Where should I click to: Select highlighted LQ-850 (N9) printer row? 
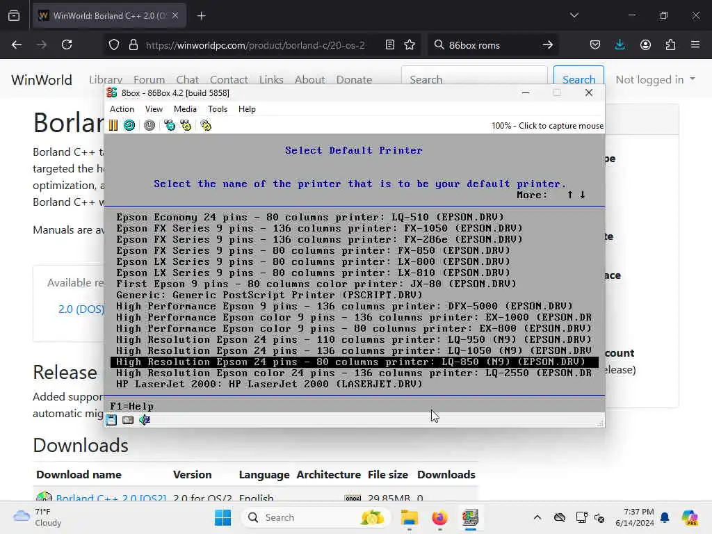point(354,362)
